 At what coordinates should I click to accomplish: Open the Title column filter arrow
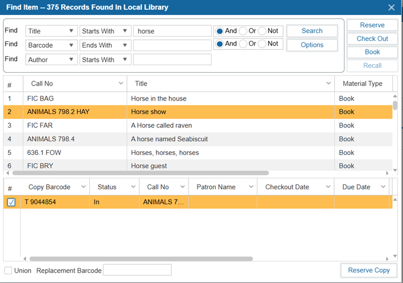coord(328,83)
